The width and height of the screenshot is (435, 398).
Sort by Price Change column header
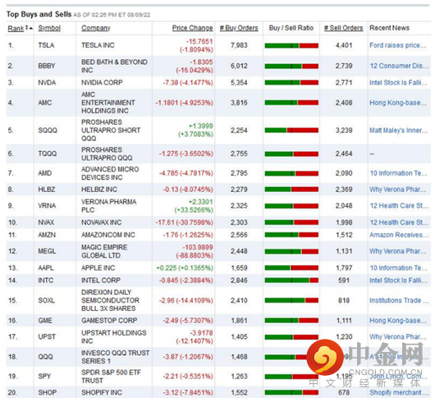coord(193,28)
